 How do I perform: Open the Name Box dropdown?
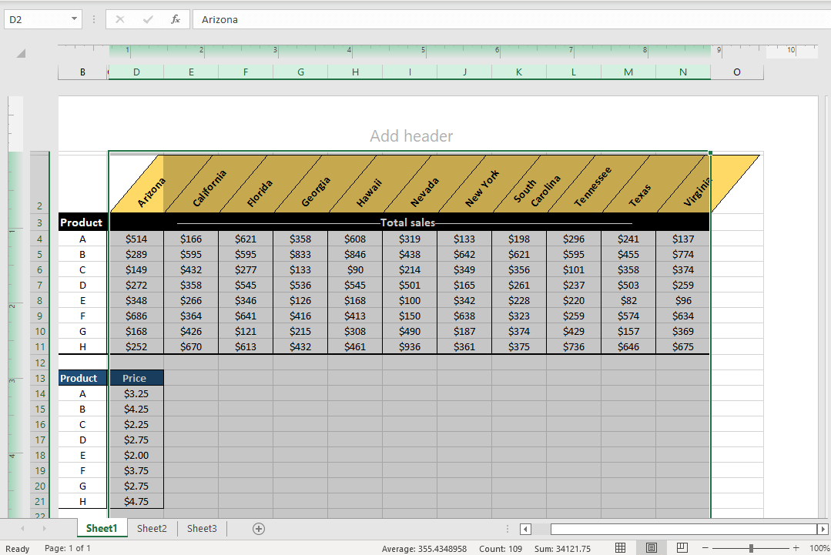[74, 19]
